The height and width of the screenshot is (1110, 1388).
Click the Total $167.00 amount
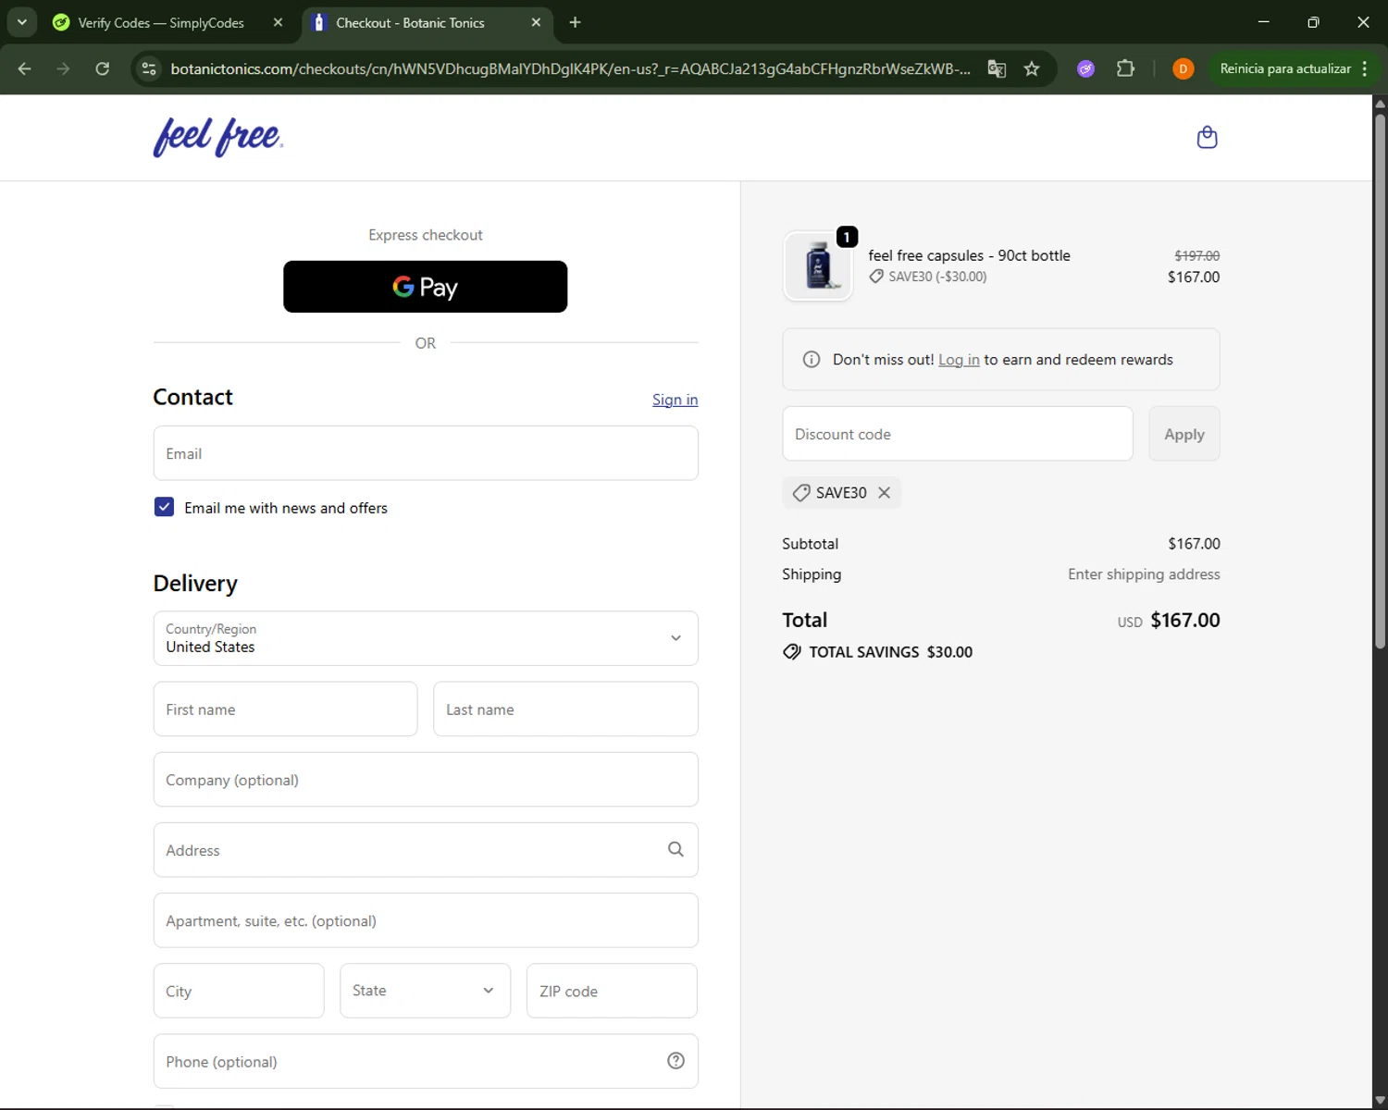coord(1185,620)
